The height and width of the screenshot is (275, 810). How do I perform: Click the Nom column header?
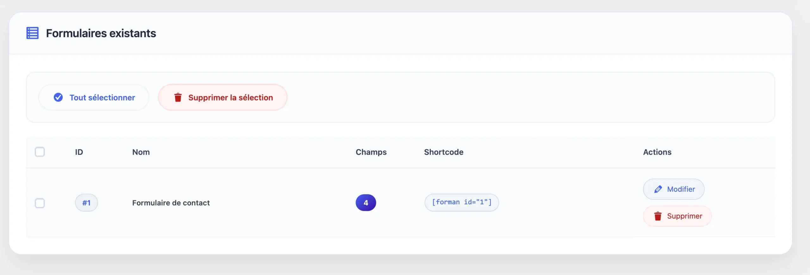tap(141, 152)
